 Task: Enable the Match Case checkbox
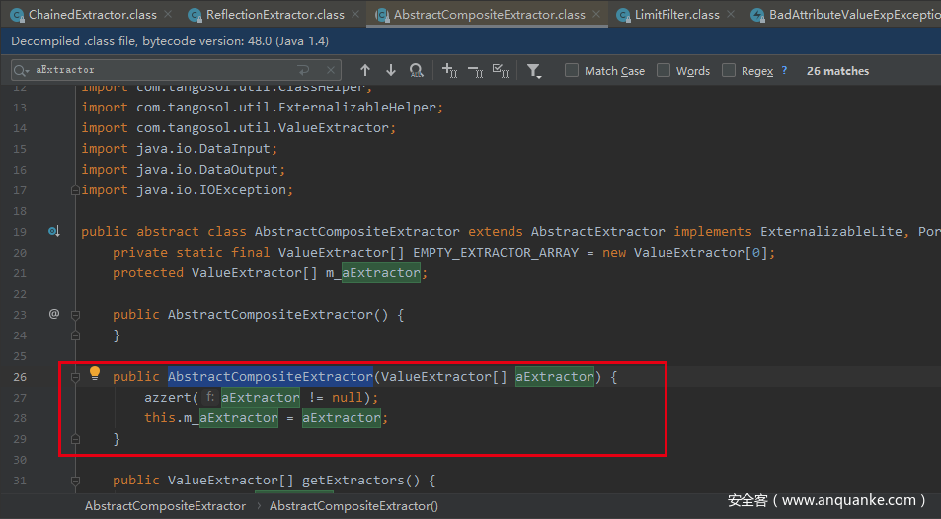point(572,70)
